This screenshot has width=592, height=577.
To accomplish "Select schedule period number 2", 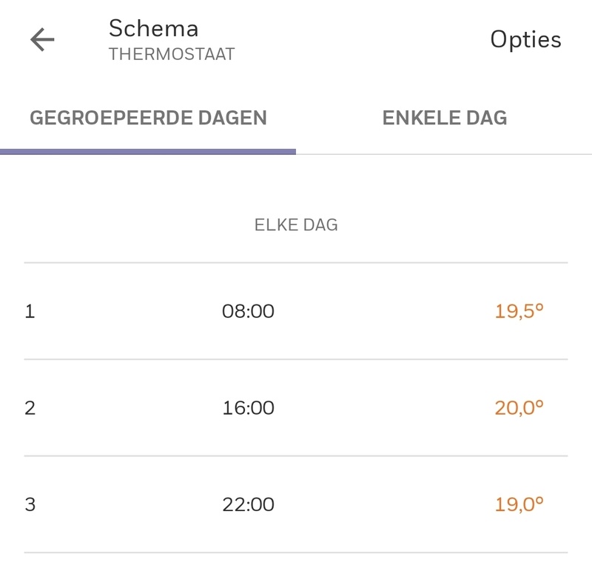I will coord(30,408).
